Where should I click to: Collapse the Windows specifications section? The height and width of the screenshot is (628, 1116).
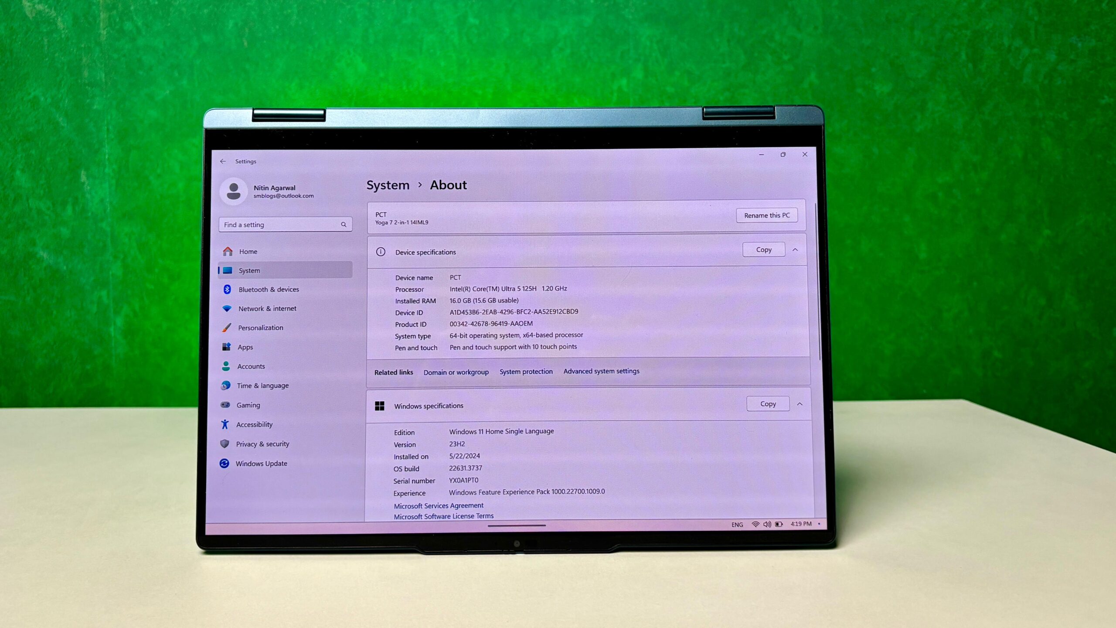[x=800, y=404]
